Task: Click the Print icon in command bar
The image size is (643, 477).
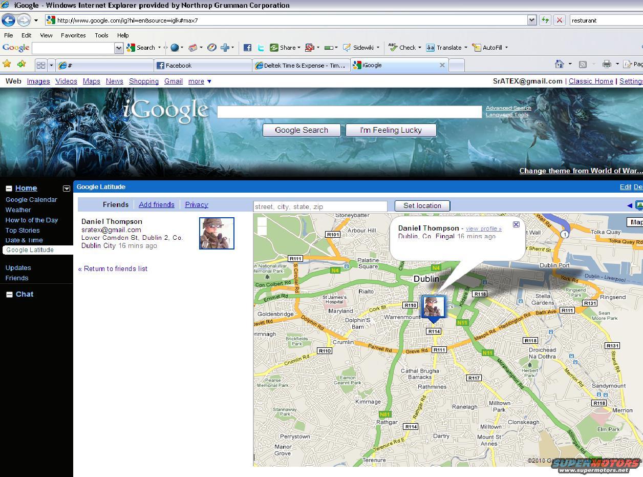Action: pyautogui.click(x=607, y=64)
